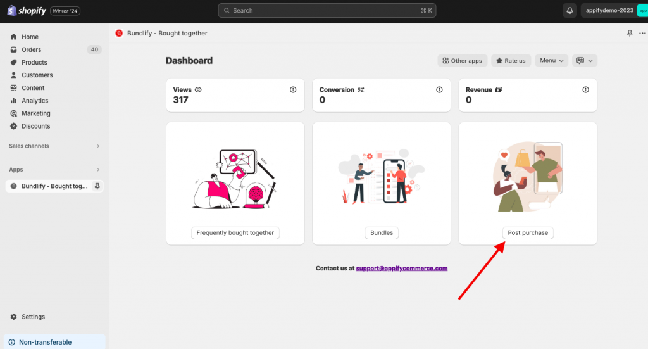Click the Winter '24 edition badge
The width and height of the screenshot is (648, 349).
tap(65, 11)
